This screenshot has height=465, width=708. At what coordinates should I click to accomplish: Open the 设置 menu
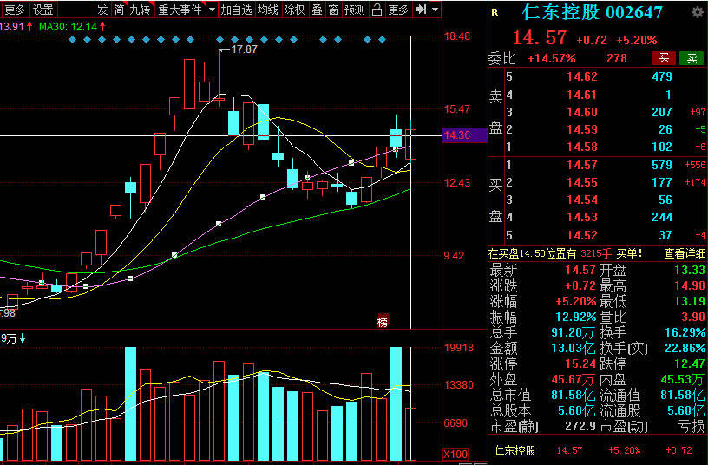point(43,10)
